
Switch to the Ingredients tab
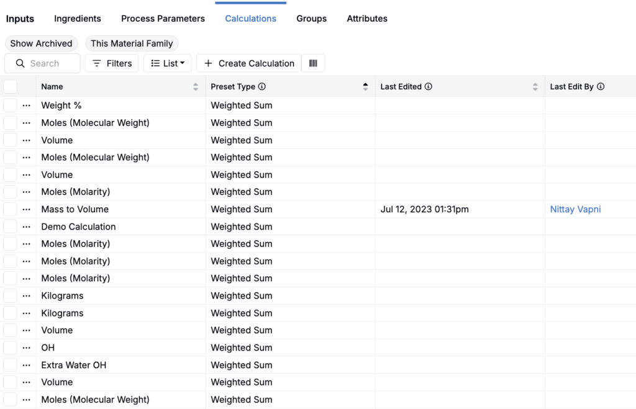pyautogui.click(x=78, y=19)
